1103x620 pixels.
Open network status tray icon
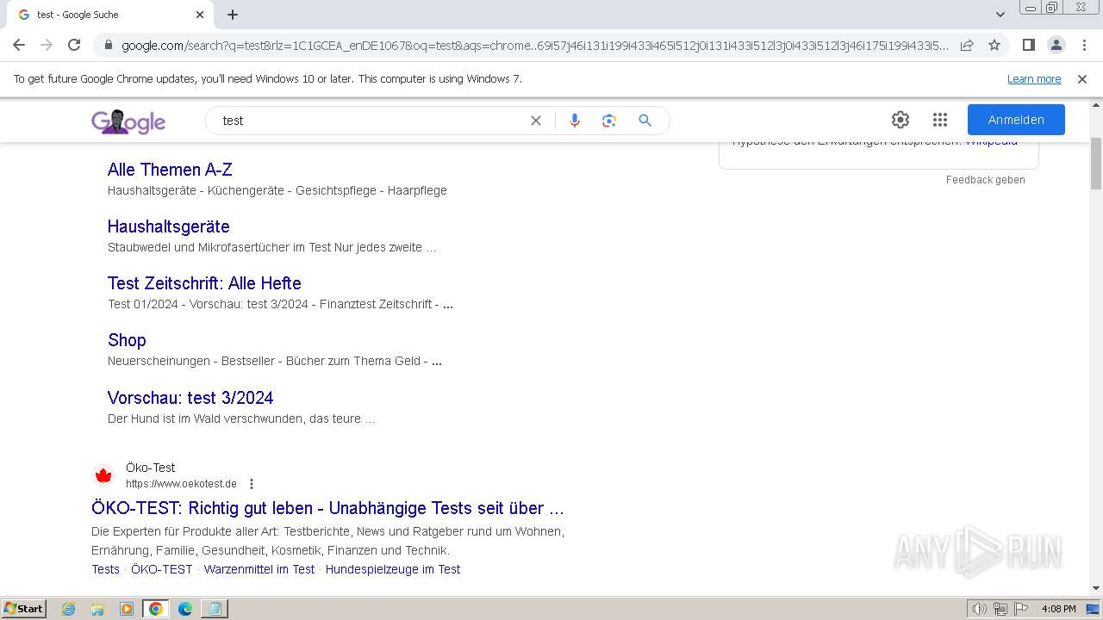click(x=1000, y=609)
